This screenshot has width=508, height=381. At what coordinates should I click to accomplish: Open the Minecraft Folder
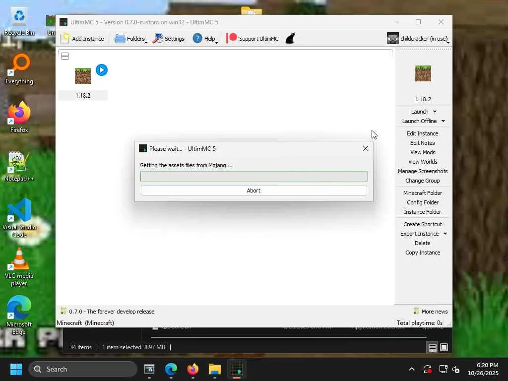click(x=423, y=193)
